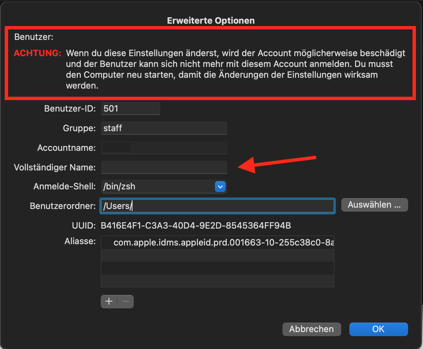
Task: Click the UUID value text
Action: [196, 226]
